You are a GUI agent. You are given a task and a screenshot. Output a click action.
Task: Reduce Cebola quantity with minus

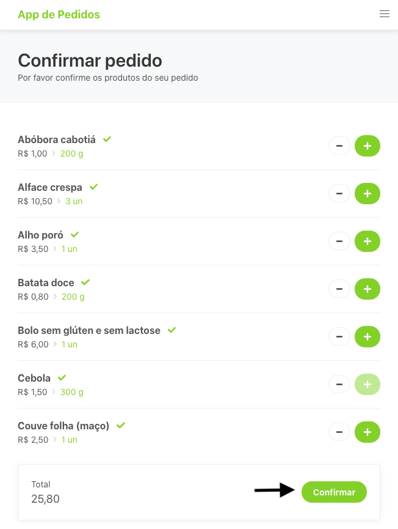click(339, 385)
